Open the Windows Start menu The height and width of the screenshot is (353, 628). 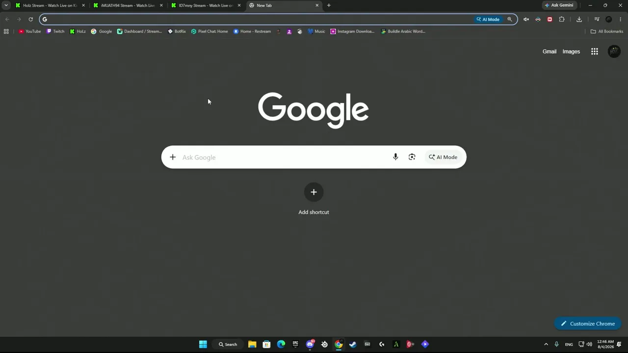click(x=203, y=344)
